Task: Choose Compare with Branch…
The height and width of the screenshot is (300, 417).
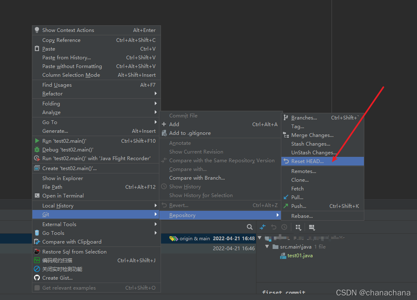Action: (220, 178)
